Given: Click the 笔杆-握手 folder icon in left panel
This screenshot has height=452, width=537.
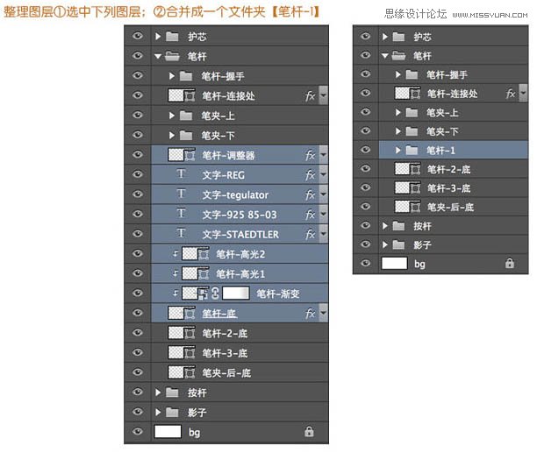Looking at the screenshot, I should (186, 76).
